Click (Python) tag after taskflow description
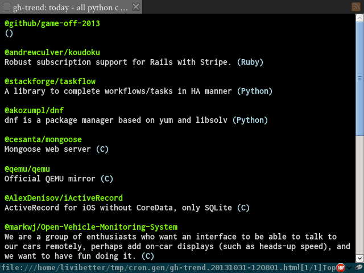 tap(255, 91)
